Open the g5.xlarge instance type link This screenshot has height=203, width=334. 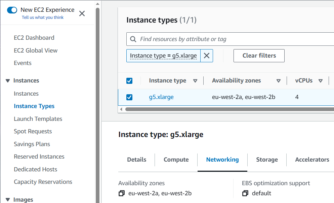coord(161,97)
